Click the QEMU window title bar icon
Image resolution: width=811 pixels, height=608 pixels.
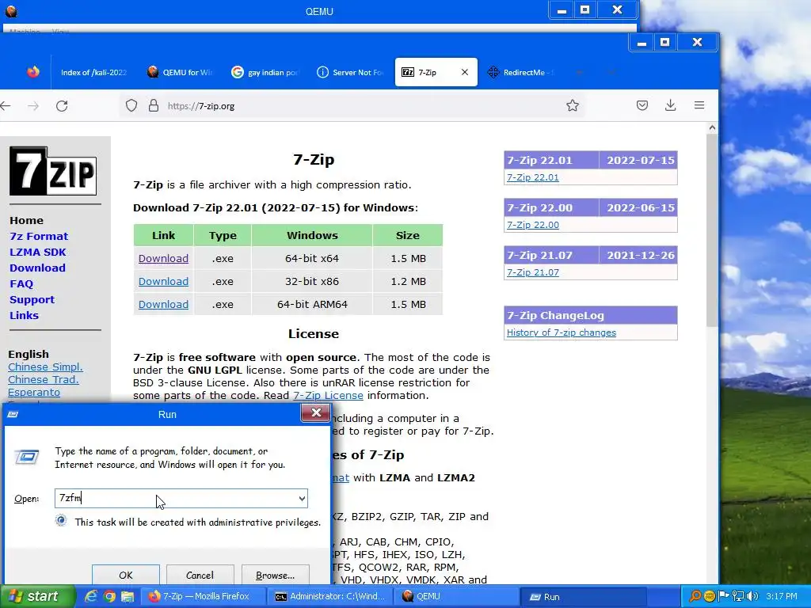coord(11,11)
